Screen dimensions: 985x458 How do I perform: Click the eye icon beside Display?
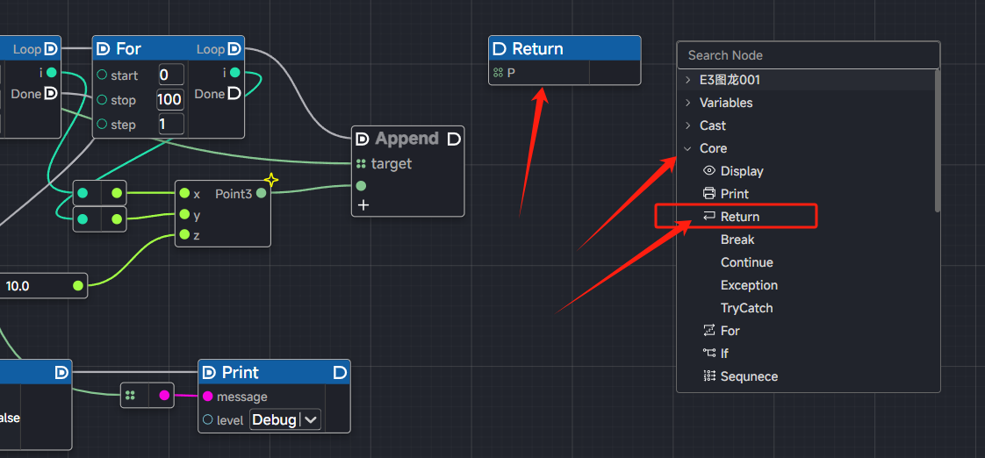[x=709, y=171]
